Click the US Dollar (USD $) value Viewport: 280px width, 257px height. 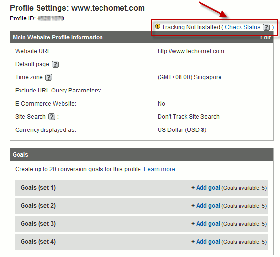182,130
